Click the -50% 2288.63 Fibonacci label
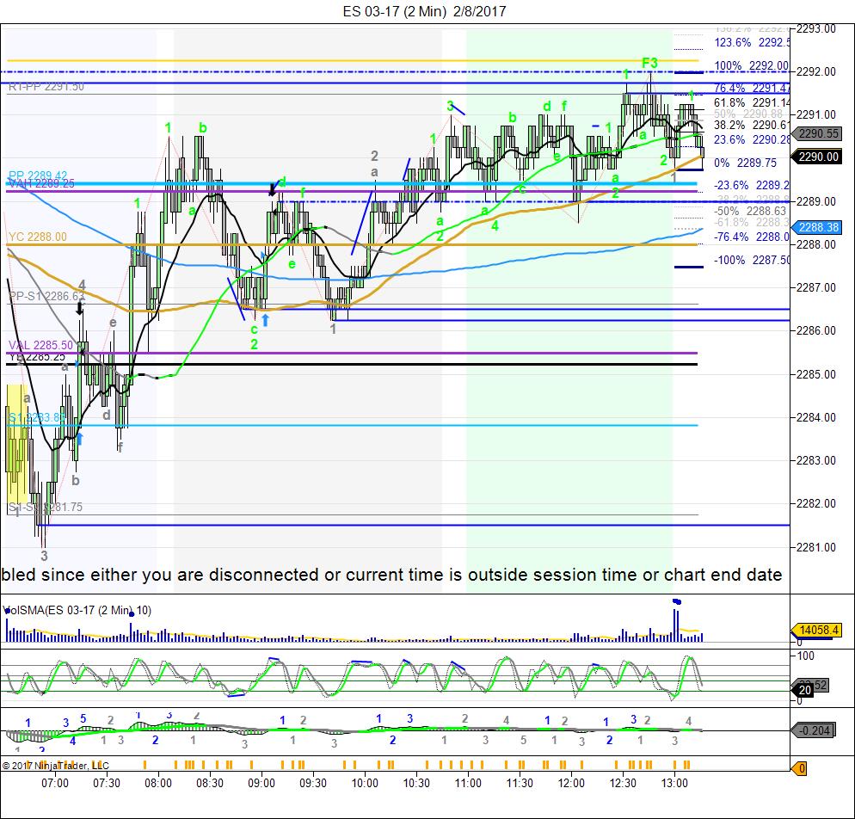 click(750, 211)
